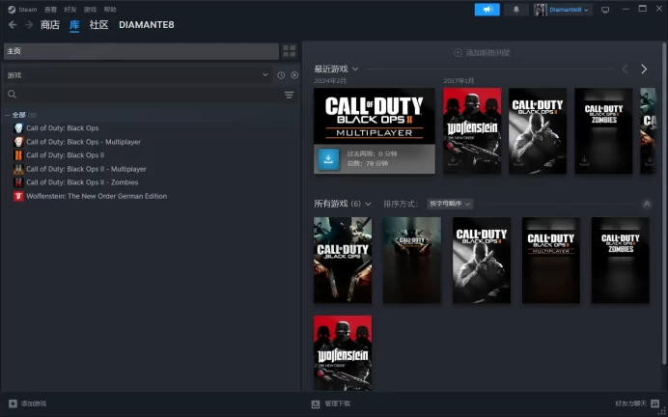
Task: Go to the 商店 tab
Action: pos(50,25)
